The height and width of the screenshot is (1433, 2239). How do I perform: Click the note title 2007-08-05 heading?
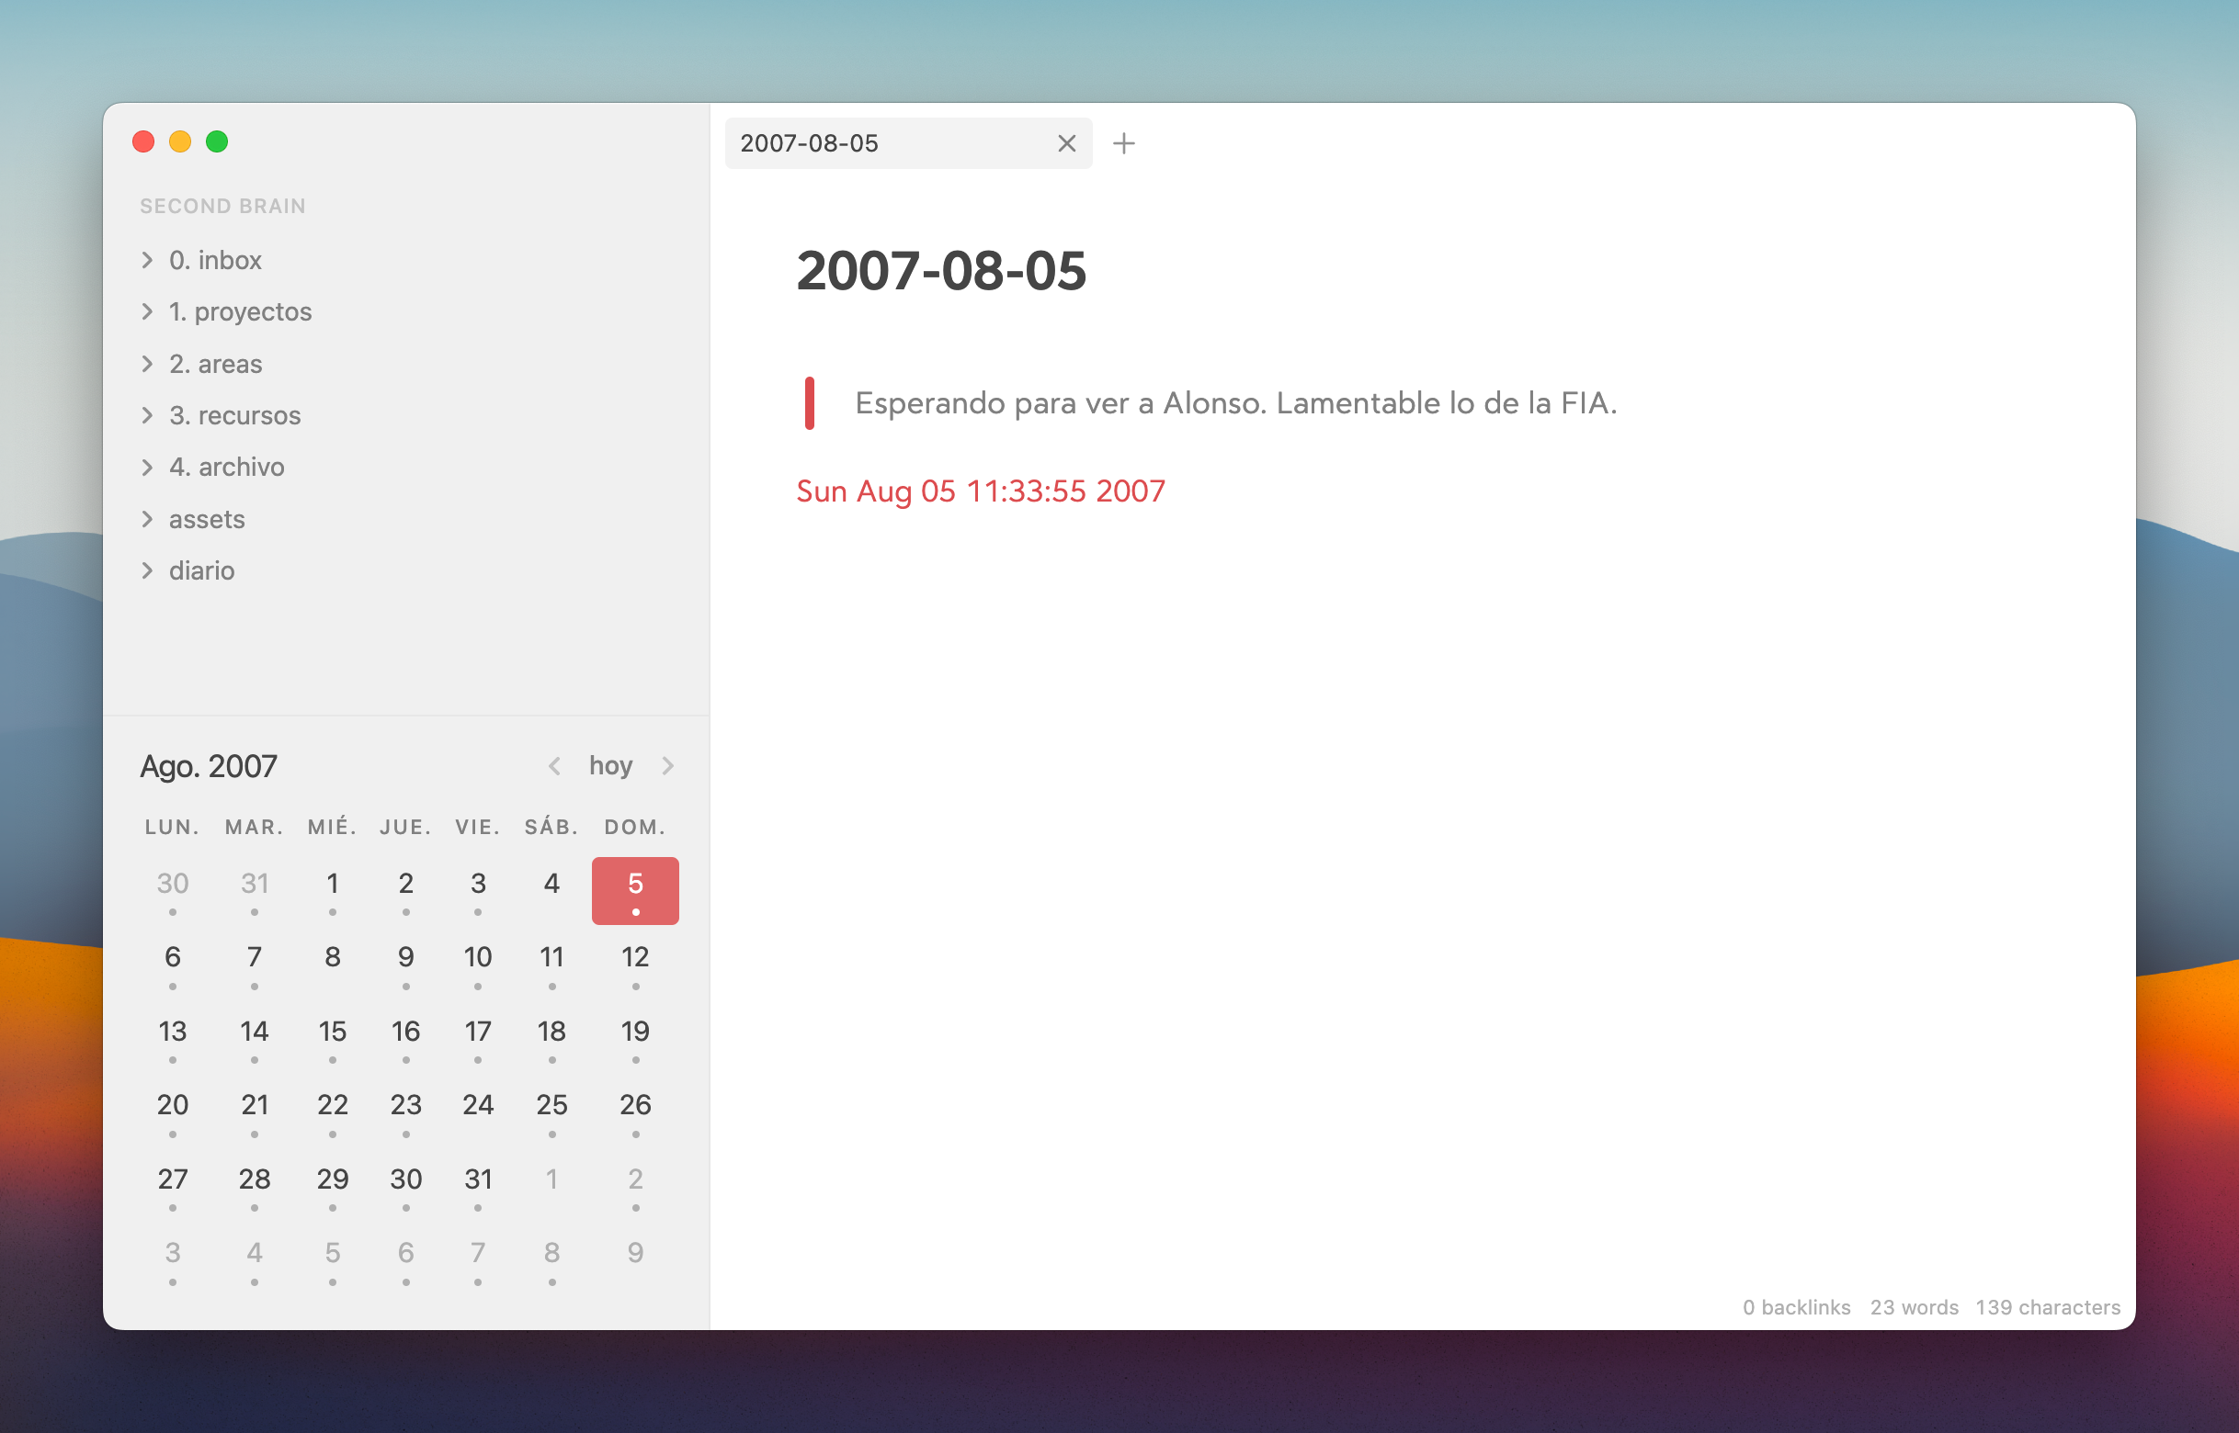click(940, 271)
